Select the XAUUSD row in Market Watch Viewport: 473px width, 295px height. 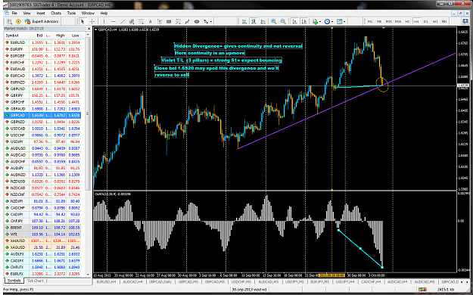42,241
